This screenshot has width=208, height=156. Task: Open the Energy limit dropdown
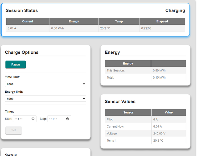coord(45,99)
